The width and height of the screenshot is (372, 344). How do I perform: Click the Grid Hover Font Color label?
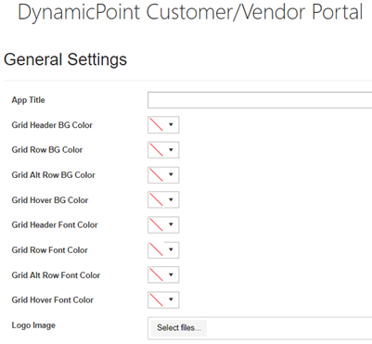pos(52,299)
